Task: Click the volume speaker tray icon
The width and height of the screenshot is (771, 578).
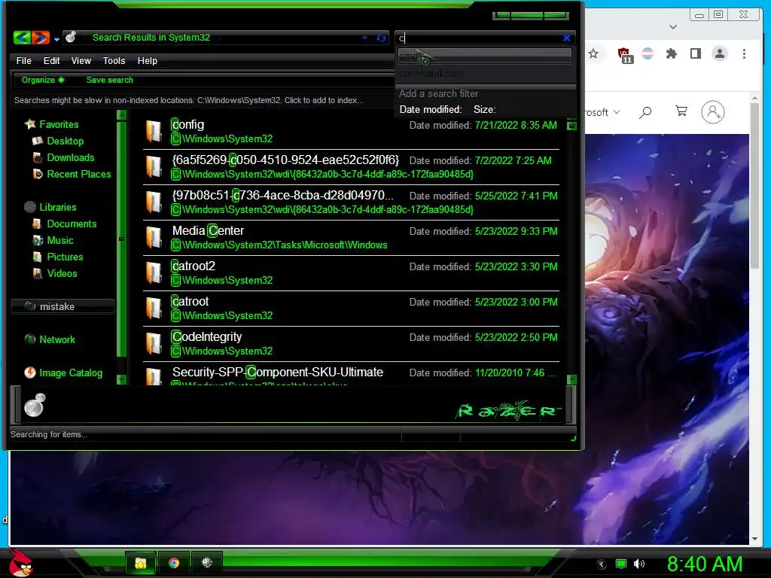Action: (x=638, y=564)
